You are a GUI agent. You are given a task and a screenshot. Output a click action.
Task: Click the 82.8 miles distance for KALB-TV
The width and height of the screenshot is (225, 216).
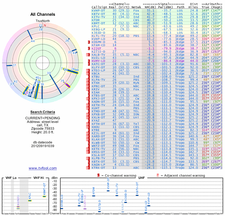tap(194, 55)
